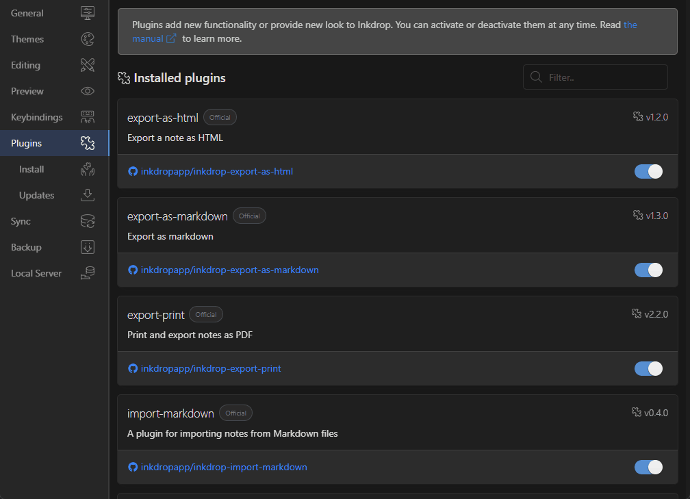
Task: Click the export-as-html plugin title
Action: point(163,118)
